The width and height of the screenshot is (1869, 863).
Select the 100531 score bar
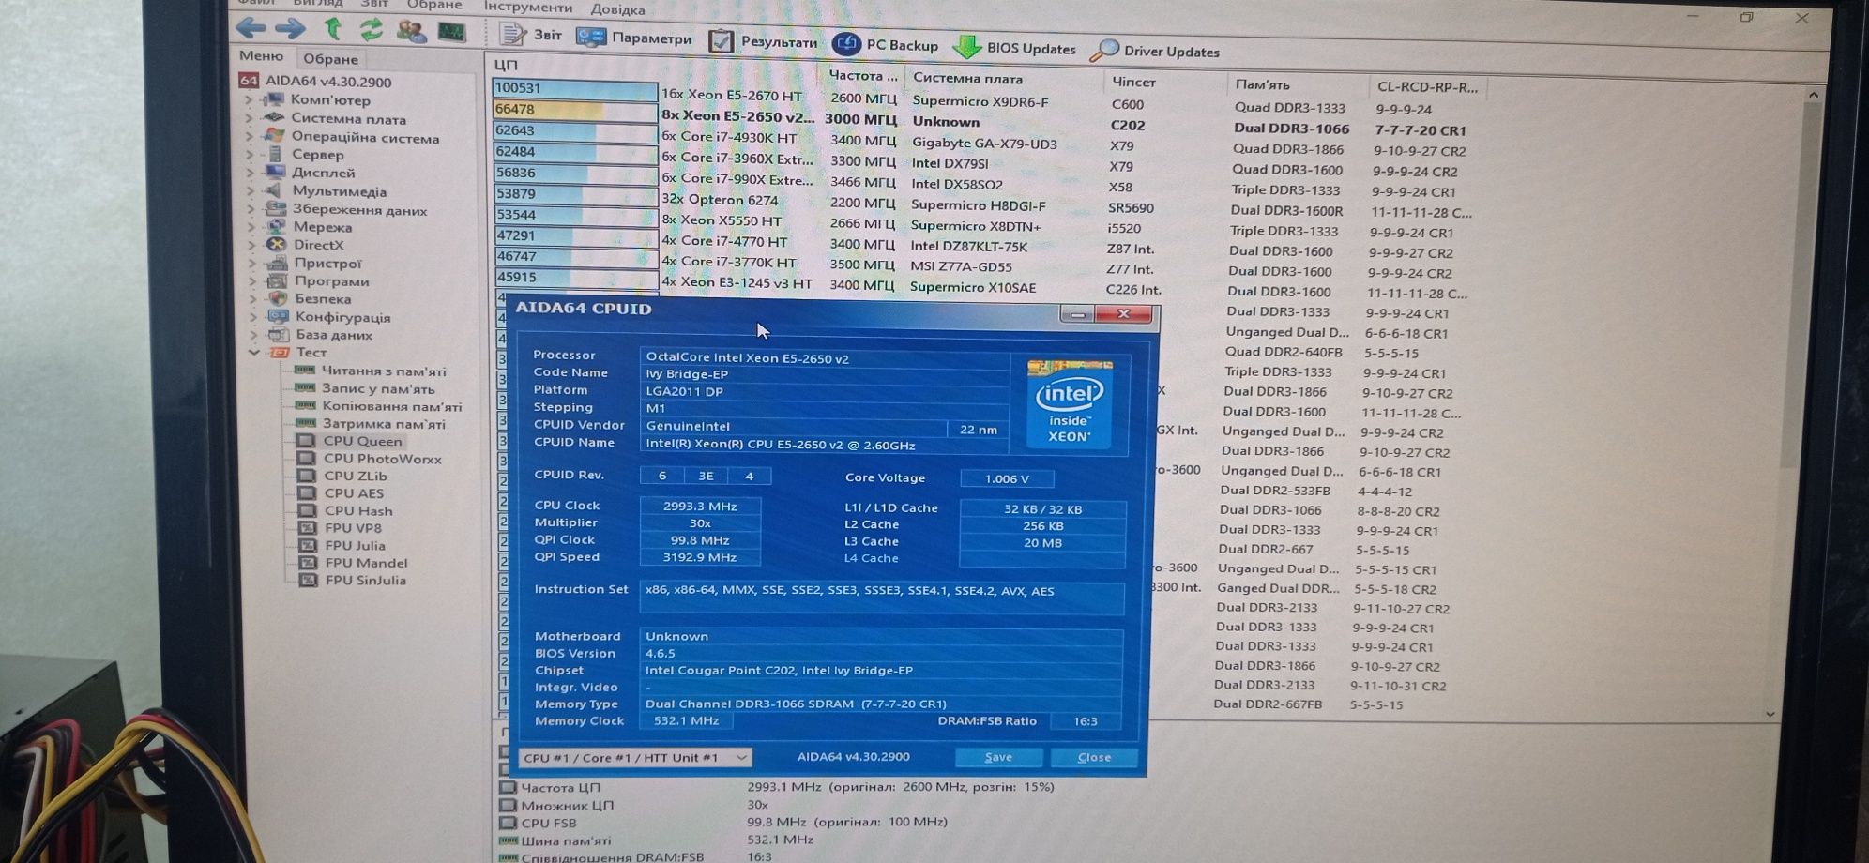(575, 88)
